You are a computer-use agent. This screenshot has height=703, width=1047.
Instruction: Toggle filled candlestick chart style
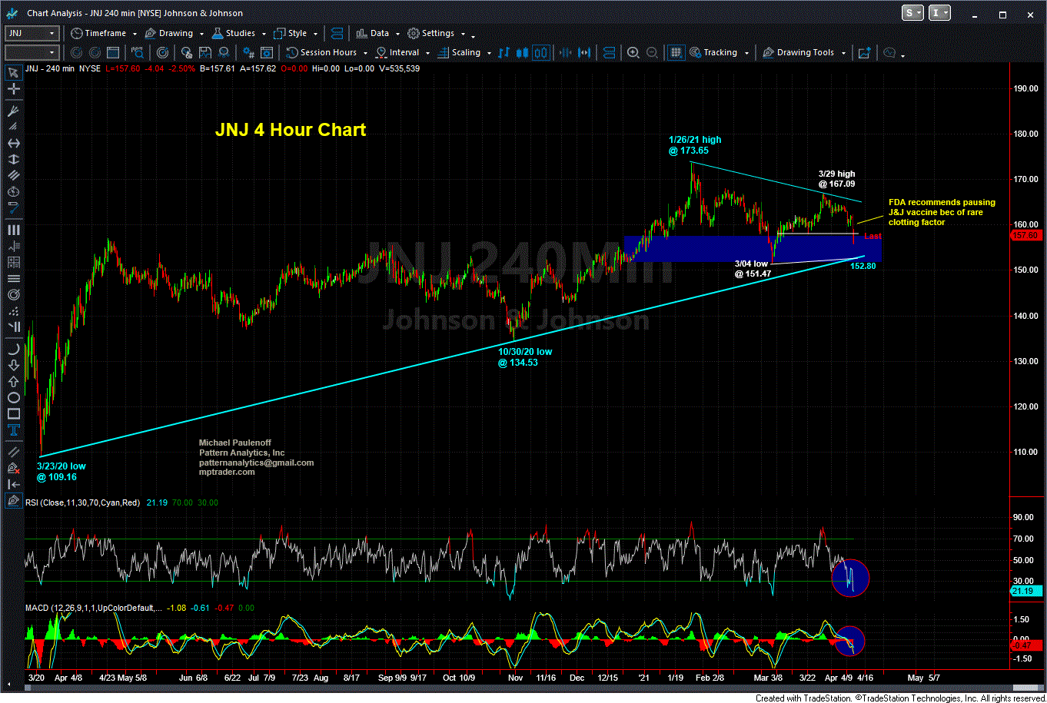coord(523,52)
